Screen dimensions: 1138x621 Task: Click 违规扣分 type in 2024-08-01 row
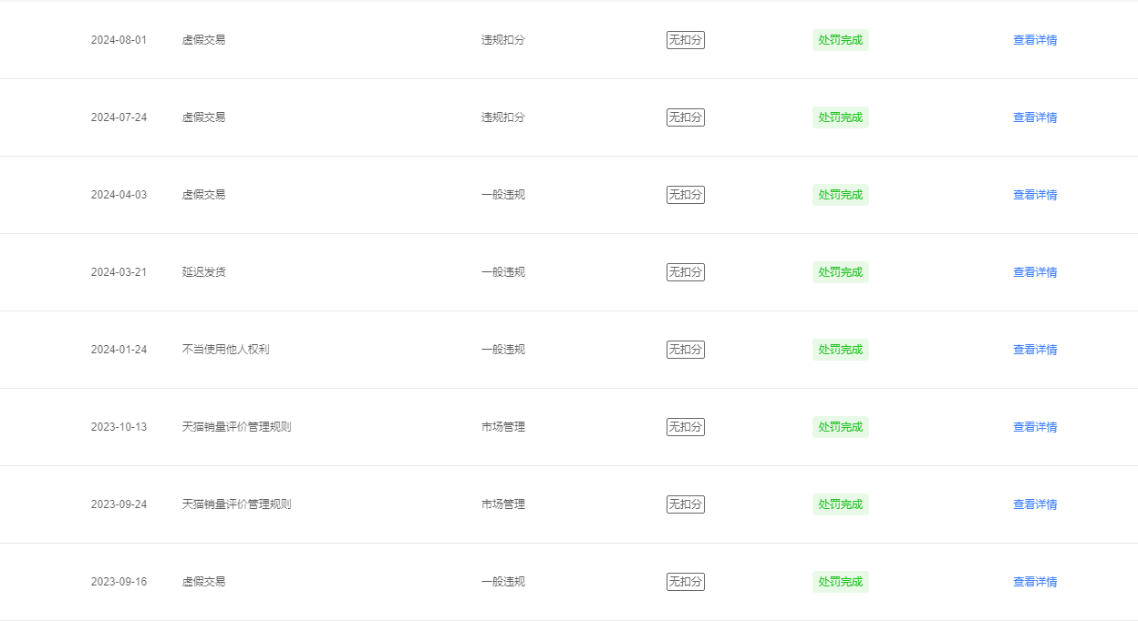(503, 40)
